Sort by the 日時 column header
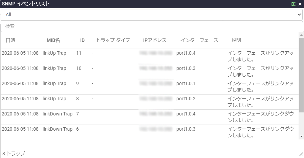This screenshot has height=158, width=304. tap(10, 40)
